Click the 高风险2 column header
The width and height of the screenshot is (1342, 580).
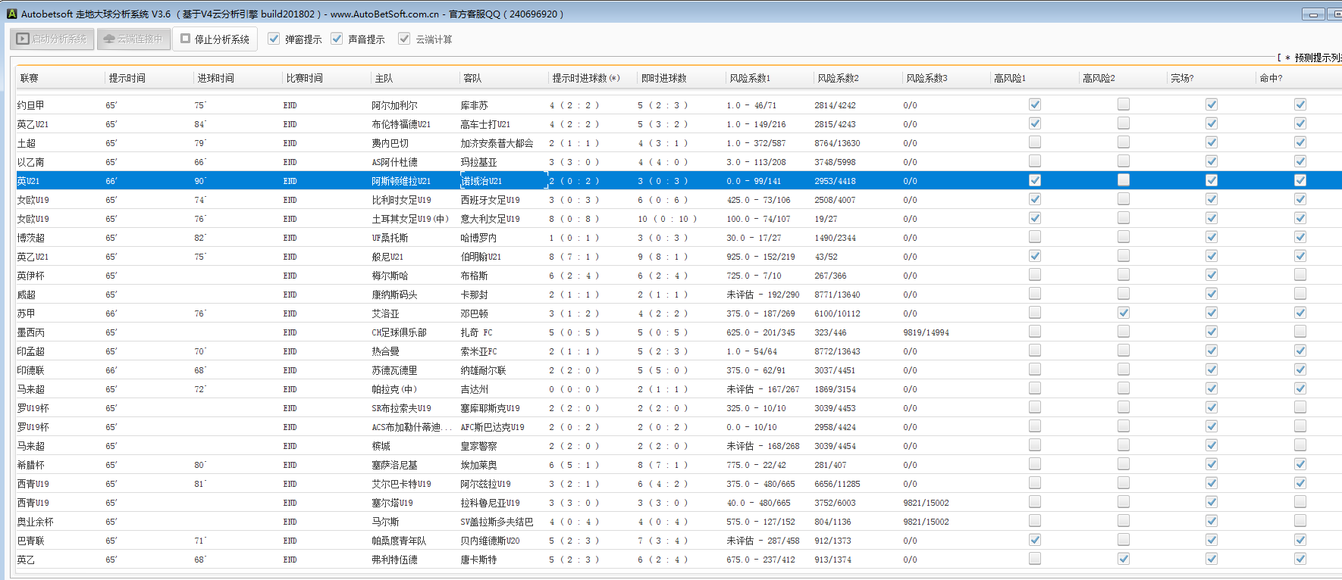pyautogui.click(x=1099, y=78)
